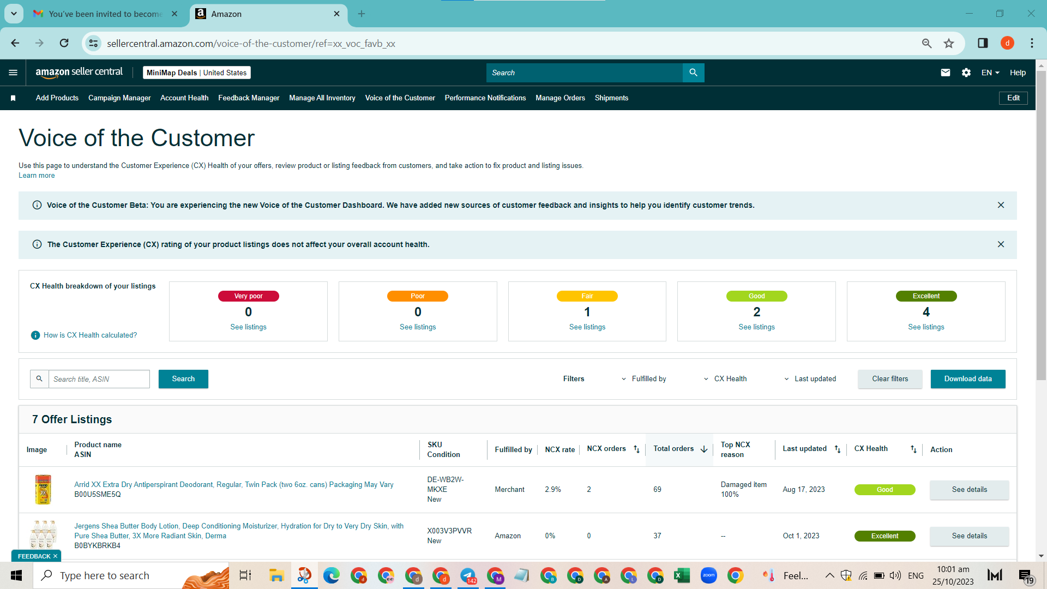See details for Arrid XX deodorant

(969, 490)
